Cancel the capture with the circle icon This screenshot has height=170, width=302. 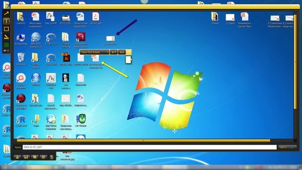point(43,157)
